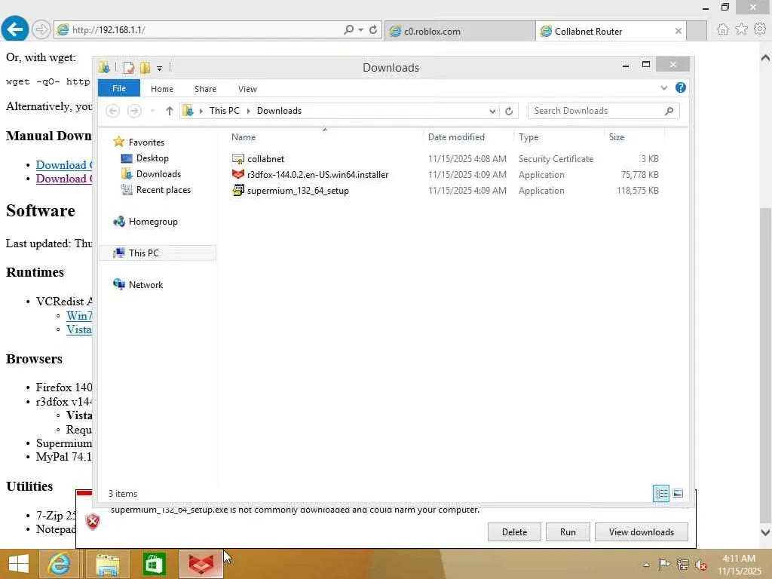
Task: Click the New folder icon in Explorer quick access toolbar
Action: coord(145,67)
